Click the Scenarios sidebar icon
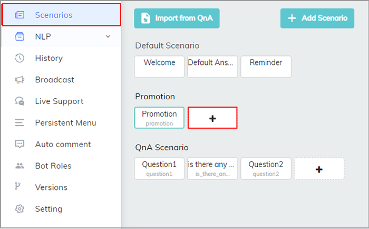This screenshot has height=229, width=369. tap(20, 15)
